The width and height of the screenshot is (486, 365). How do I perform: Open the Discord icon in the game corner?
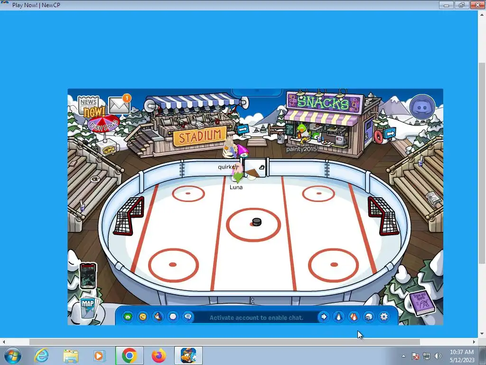tap(422, 107)
